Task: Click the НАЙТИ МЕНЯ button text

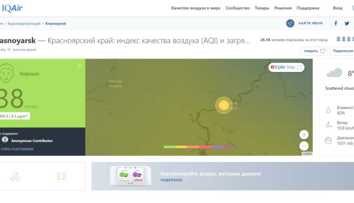Action: pyautogui.click(x=311, y=23)
